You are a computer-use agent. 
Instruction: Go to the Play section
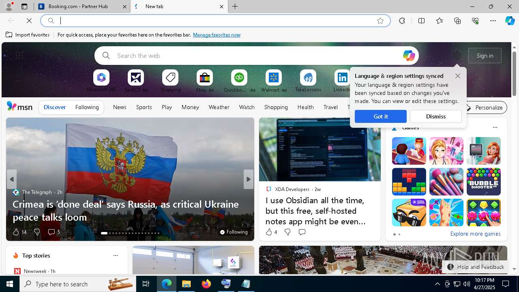pyautogui.click(x=167, y=107)
